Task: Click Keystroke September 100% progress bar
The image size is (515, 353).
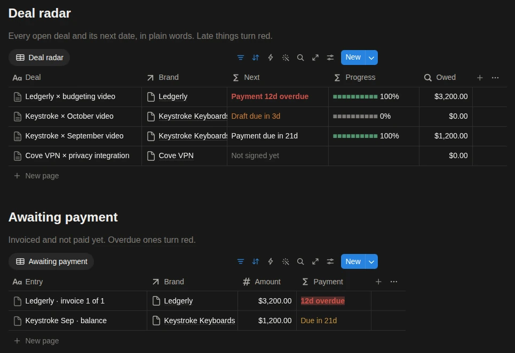Action: pos(355,136)
